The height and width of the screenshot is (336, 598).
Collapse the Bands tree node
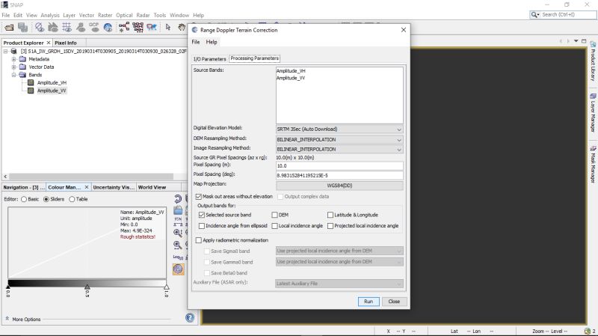tap(13, 75)
